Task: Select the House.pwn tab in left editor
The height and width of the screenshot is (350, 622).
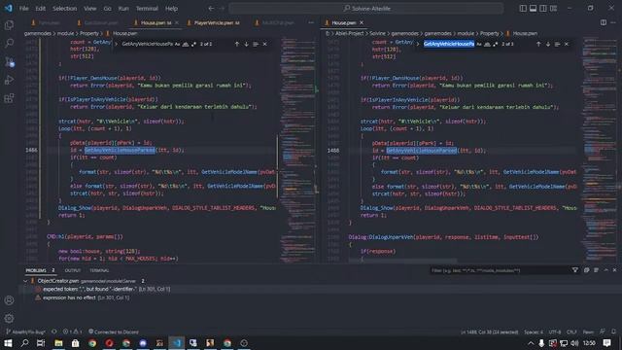Action: (155, 22)
